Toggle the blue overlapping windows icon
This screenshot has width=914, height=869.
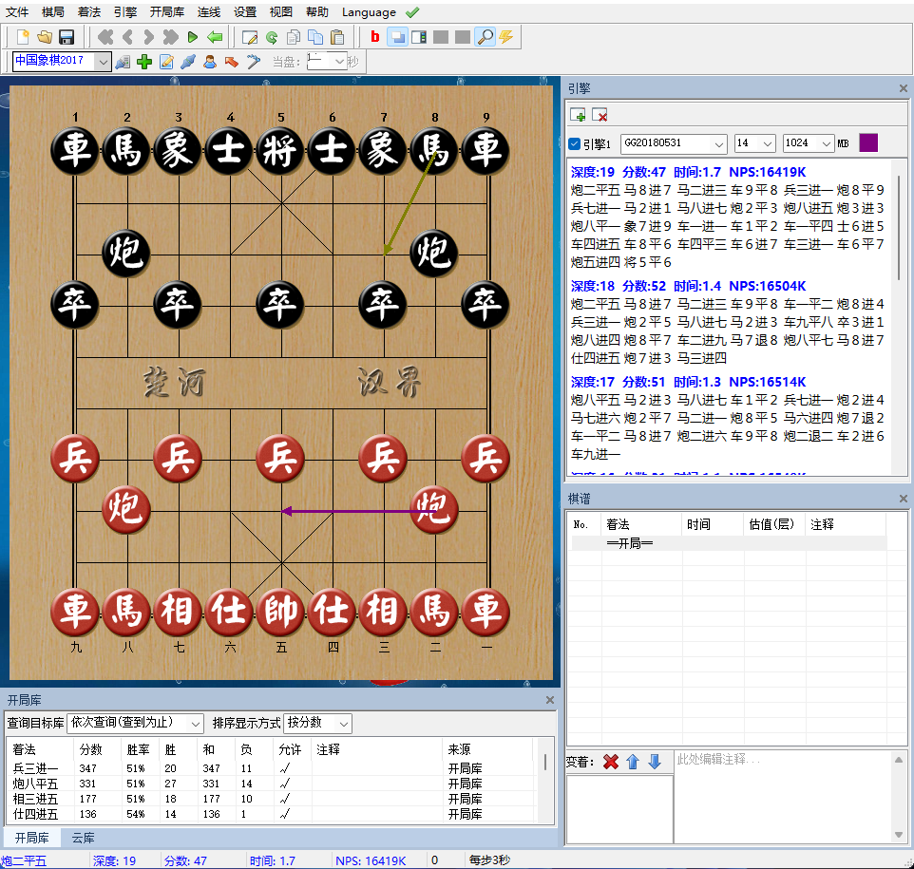click(397, 37)
